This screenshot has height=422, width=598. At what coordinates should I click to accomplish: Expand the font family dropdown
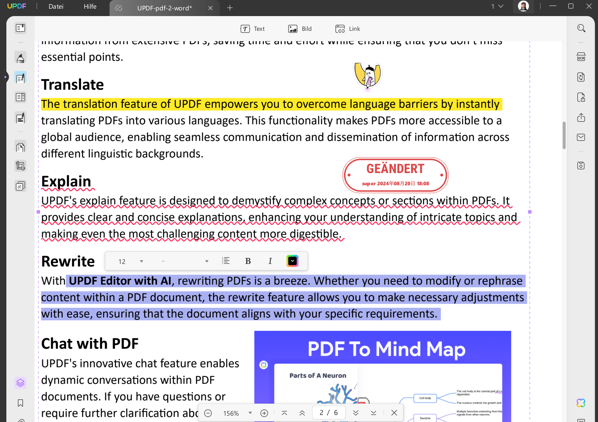coord(207,261)
